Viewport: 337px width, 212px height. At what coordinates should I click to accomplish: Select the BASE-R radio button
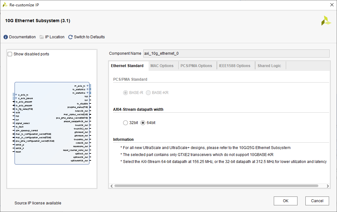click(126, 93)
